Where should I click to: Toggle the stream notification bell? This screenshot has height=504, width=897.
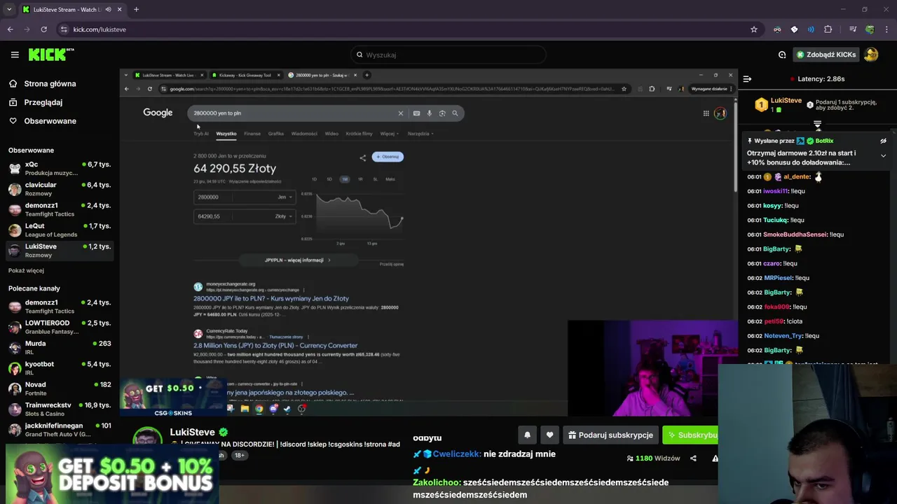527,435
